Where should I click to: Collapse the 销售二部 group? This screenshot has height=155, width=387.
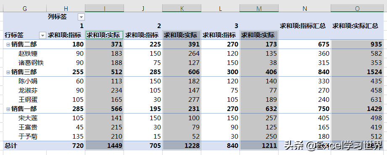[x=8, y=44]
